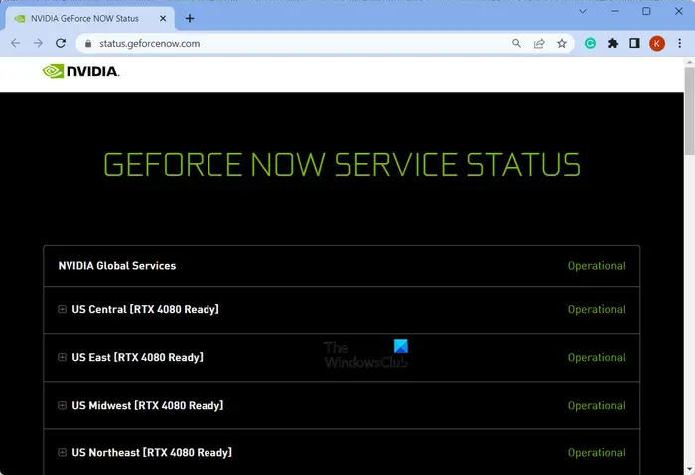Share this page via share icon
Screen dimensions: 695x475
(539, 43)
